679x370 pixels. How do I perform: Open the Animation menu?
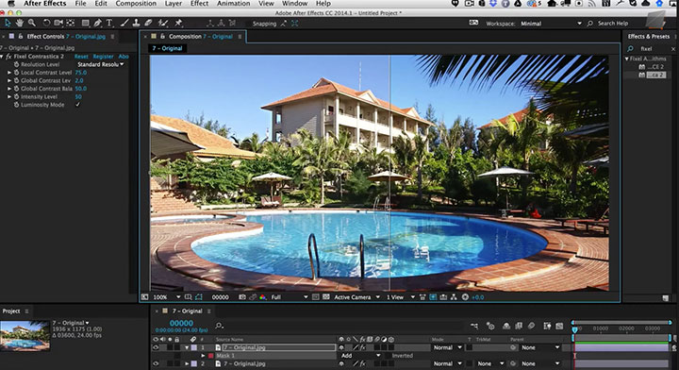[234, 4]
